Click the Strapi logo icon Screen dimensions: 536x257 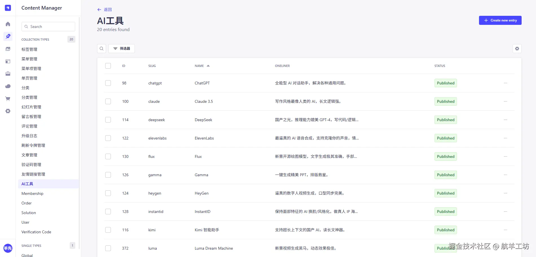[x=8, y=8]
